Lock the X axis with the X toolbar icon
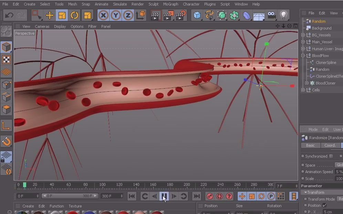The width and height of the screenshot is (343, 214). tap(104, 15)
